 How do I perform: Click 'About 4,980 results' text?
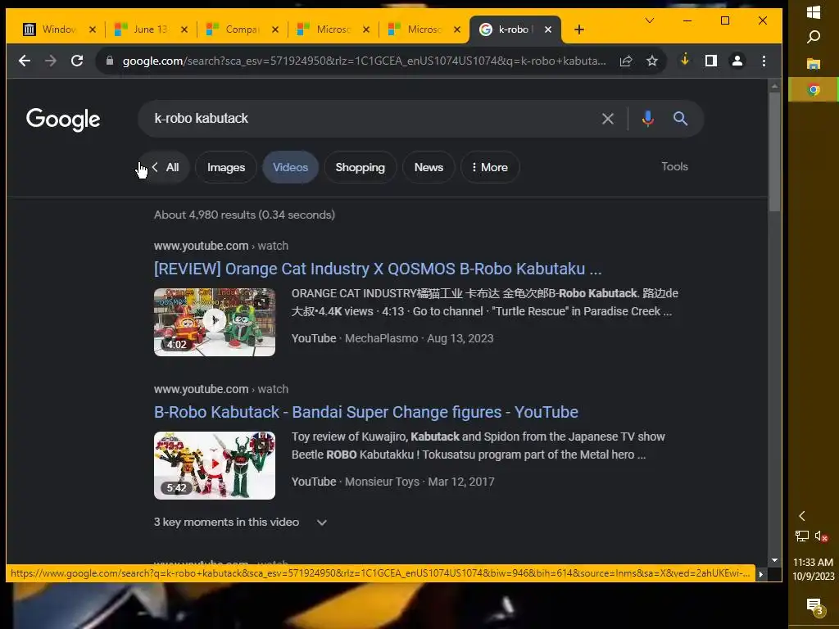[x=244, y=215]
